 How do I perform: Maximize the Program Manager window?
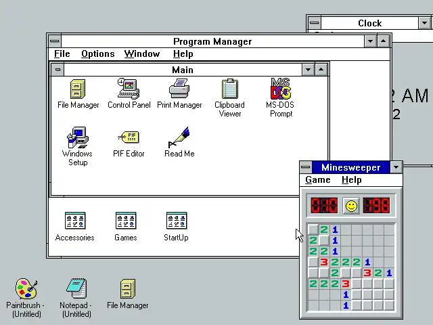pyautogui.click(x=384, y=41)
